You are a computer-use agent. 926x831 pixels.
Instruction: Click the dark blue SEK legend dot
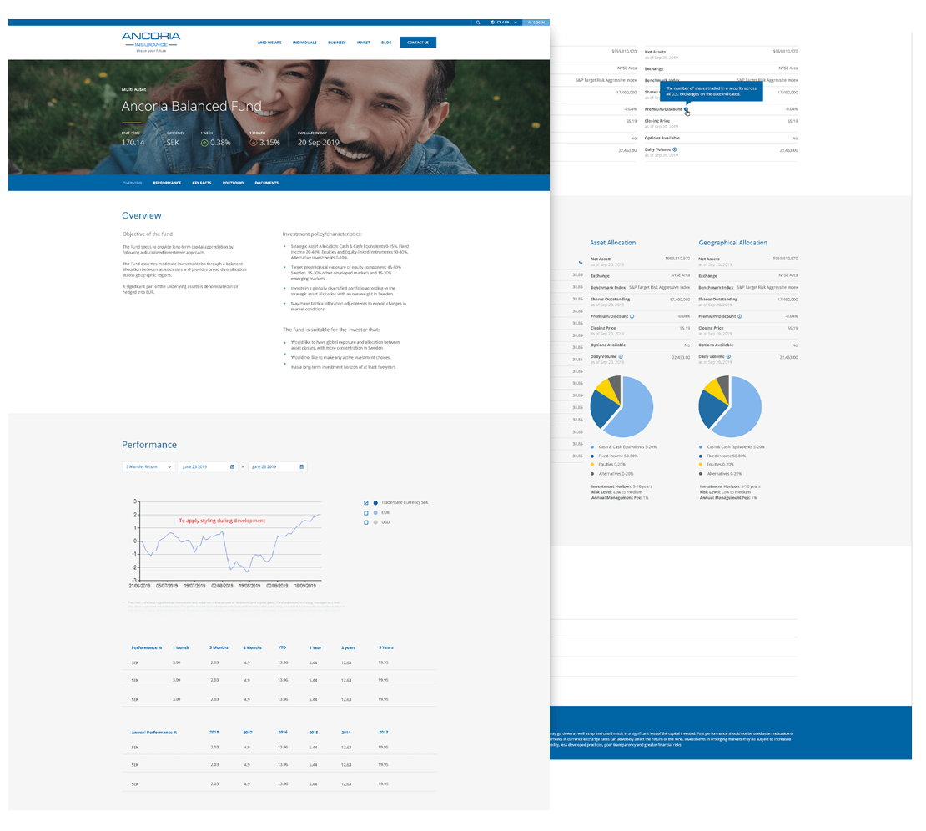pos(375,503)
